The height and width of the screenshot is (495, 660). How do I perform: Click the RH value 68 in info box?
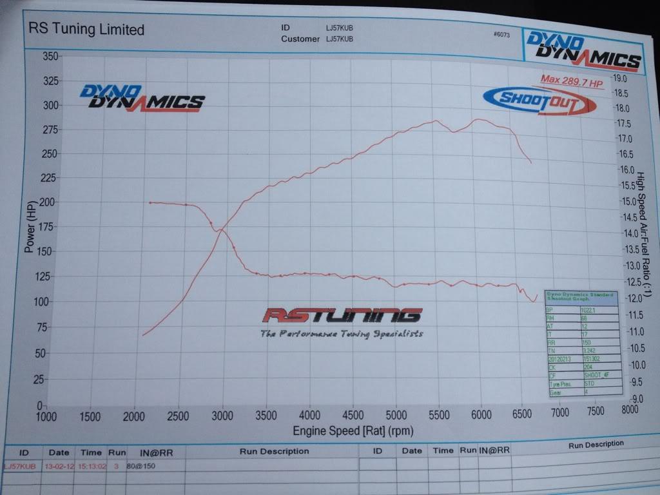click(584, 318)
